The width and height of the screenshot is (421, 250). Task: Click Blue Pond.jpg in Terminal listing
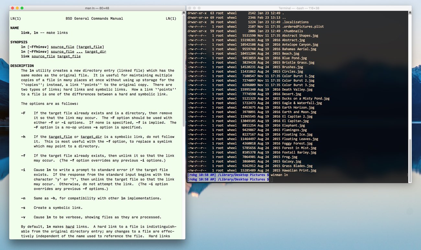(294, 58)
